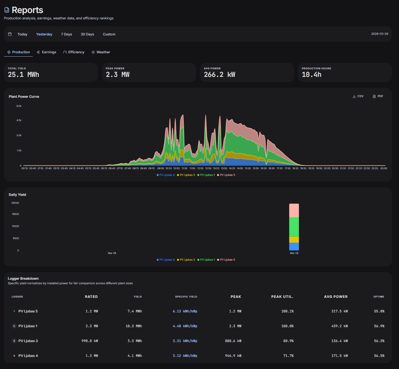Click the download icon next to CSV
The image size is (399, 369).
[x=354, y=96]
